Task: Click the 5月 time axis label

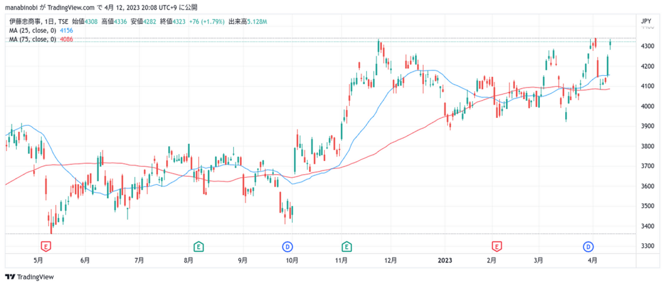Action: point(38,260)
